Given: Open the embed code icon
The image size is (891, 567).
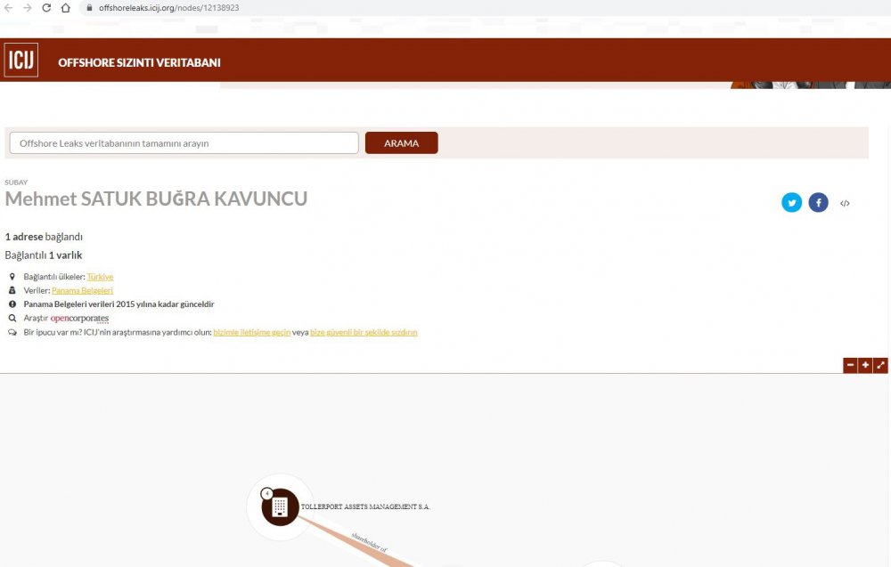Looking at the screenshot, I should 845,203.
